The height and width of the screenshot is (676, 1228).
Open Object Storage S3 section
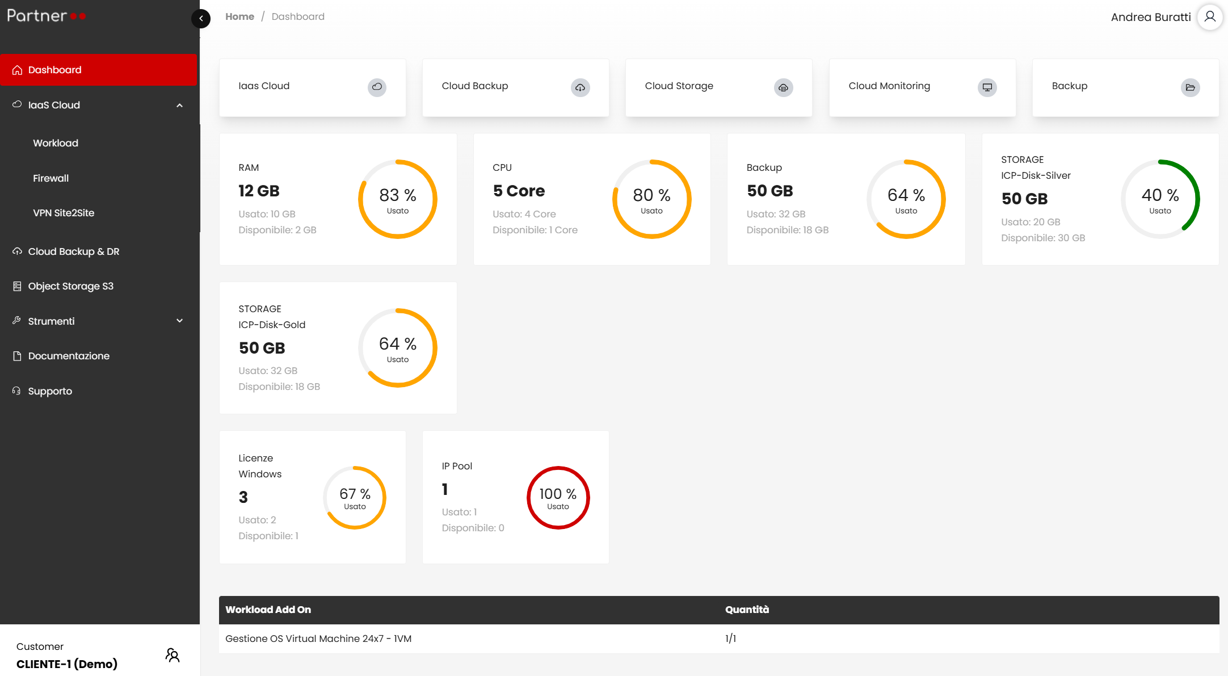click(x=71, y=286)
